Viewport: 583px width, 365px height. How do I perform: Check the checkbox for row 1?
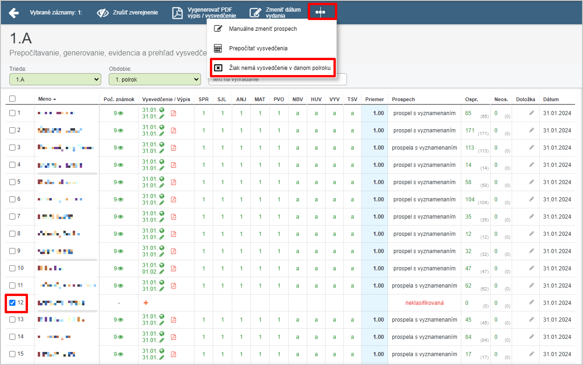13,113
